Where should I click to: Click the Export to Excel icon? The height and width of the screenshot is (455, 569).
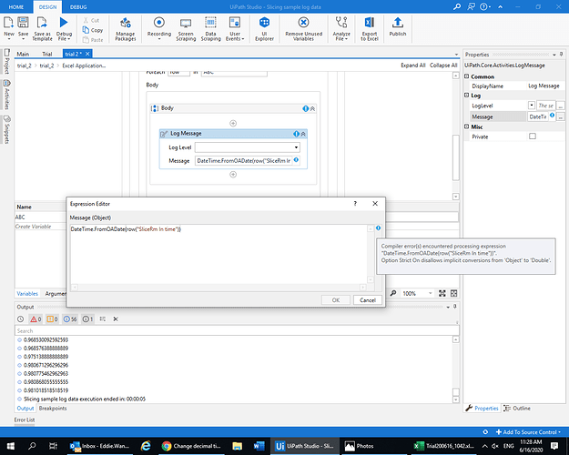pyautogui.click(x=369, y=24)
